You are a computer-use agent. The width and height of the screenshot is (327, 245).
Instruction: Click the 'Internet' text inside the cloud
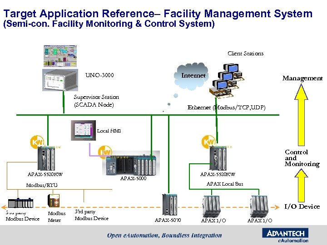tap(193, 75)
